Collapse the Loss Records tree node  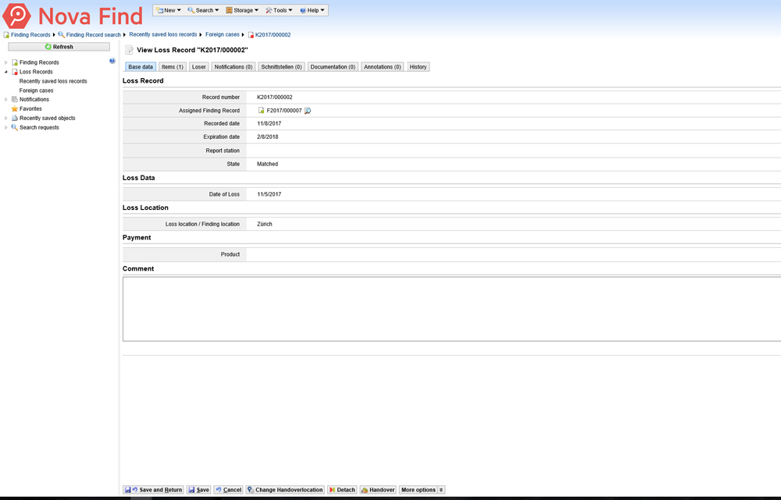pos(6,72)
